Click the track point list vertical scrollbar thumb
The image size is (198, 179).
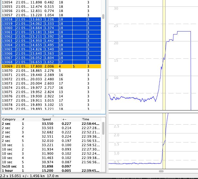[x=103, y=16]
